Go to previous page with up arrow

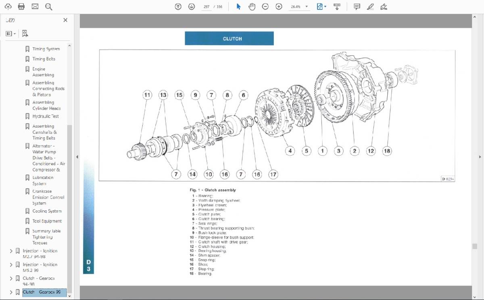178,6
